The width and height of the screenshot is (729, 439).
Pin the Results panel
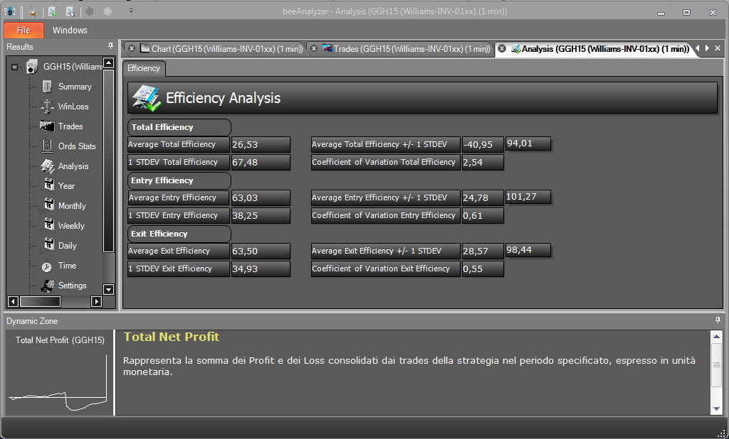pos(110,46)
